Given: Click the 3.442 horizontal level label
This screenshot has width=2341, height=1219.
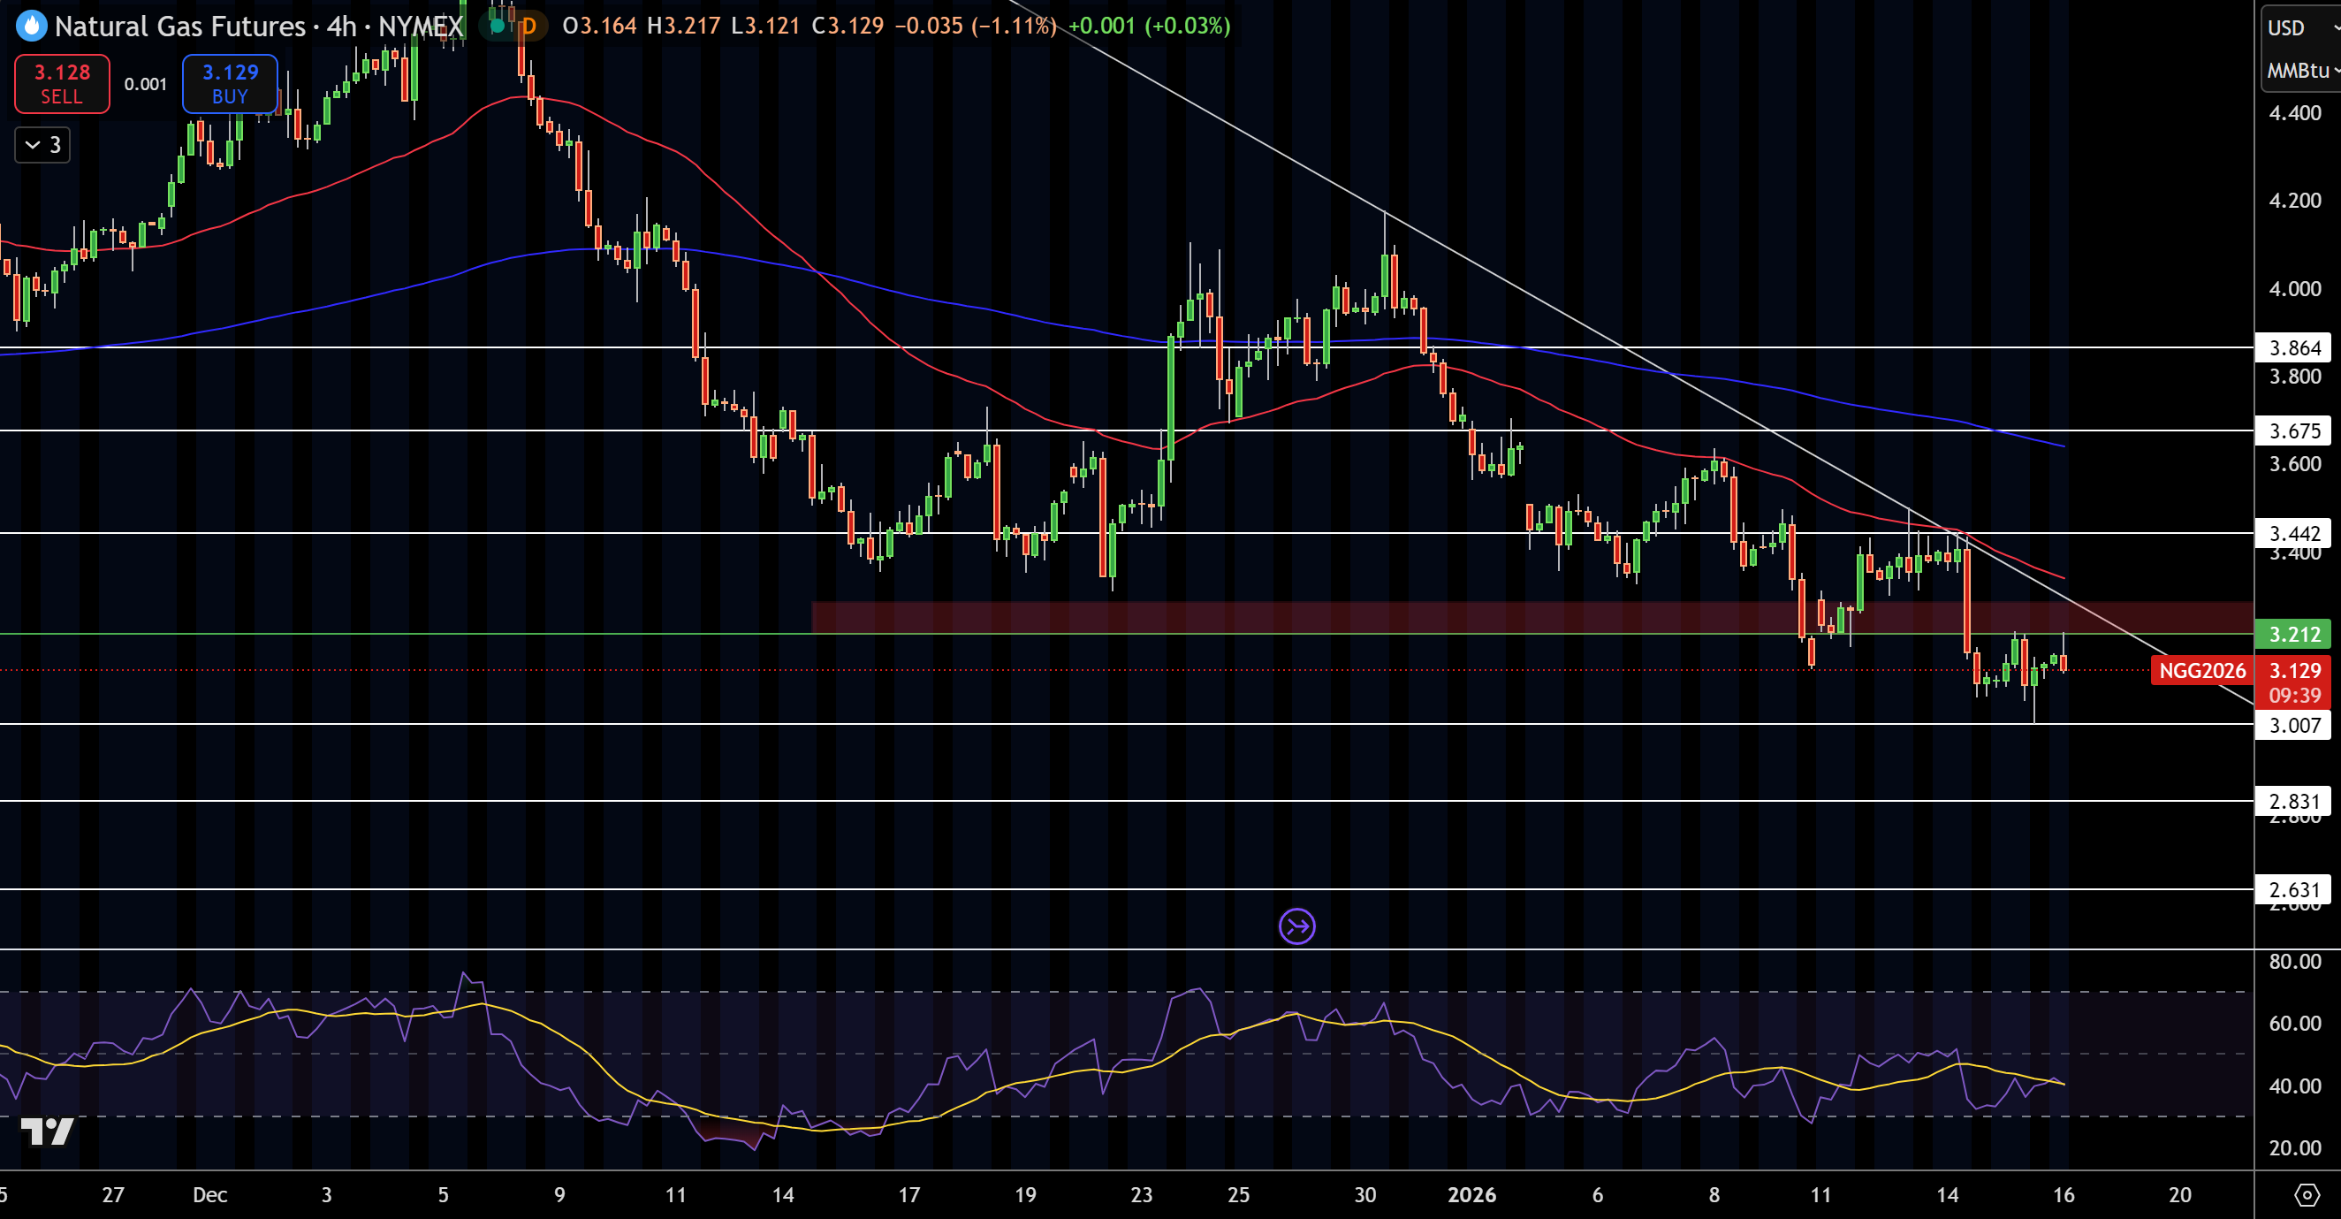Looking at the screenshot, I should (x=2294, y=533).
